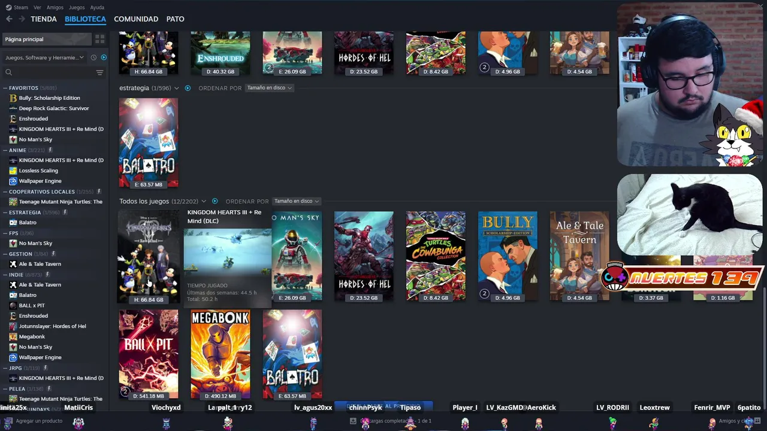This screenshot has width=767, height=431.
Task: Select Lossless Scaling icon under Anime
Action: (x=13, y=171)
